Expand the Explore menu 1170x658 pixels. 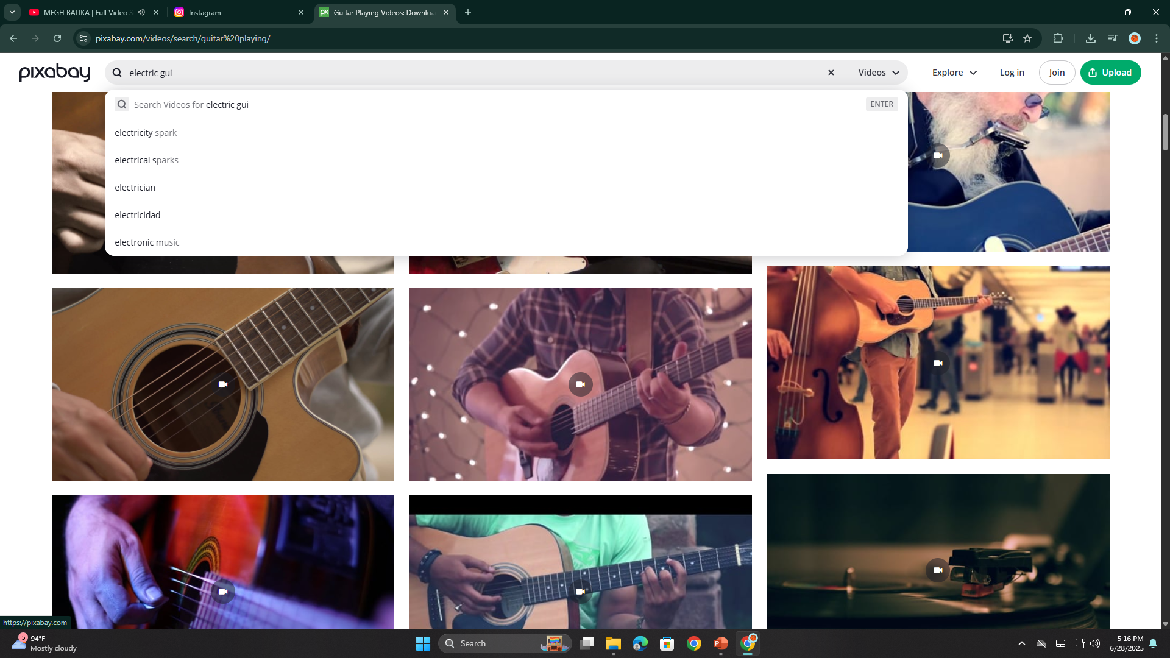click(x=954, y=73)
